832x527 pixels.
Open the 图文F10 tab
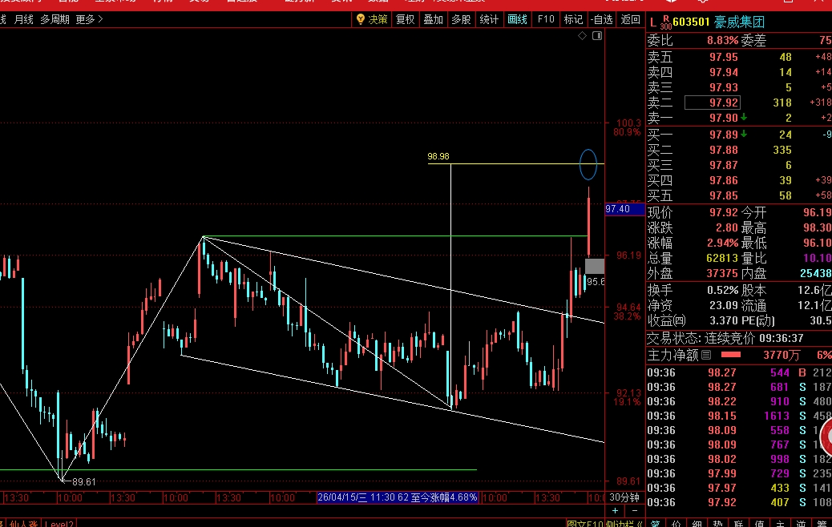pos(585,524)
